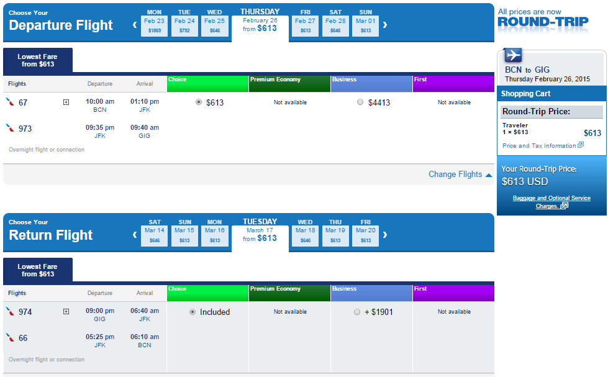Select the $4413 Business fare radio button
The width and height of the screenshot is (608, 377).
coord(360,102)
